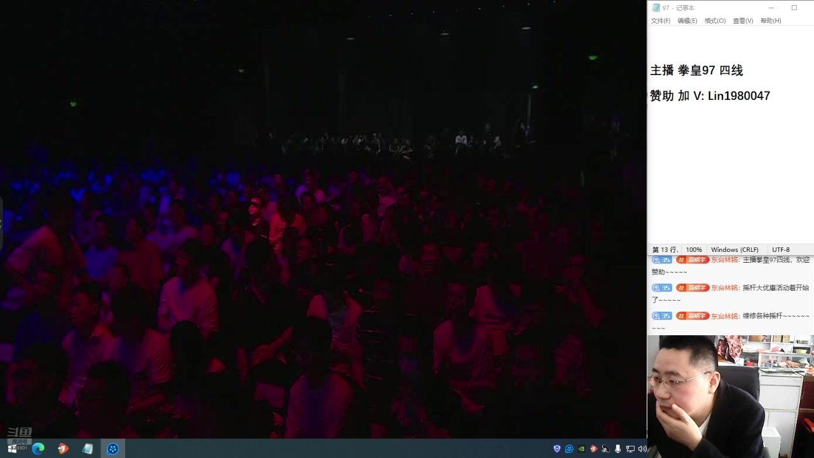Screen dimensions: 814x458
Task: Open the 帮助(H) menu in Notepad
Action: pyautogui.click(x=771, y=21)
